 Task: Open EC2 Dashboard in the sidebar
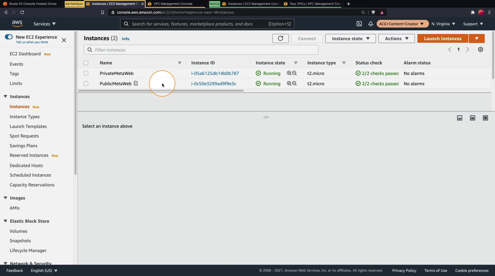(x=25, y=54)
